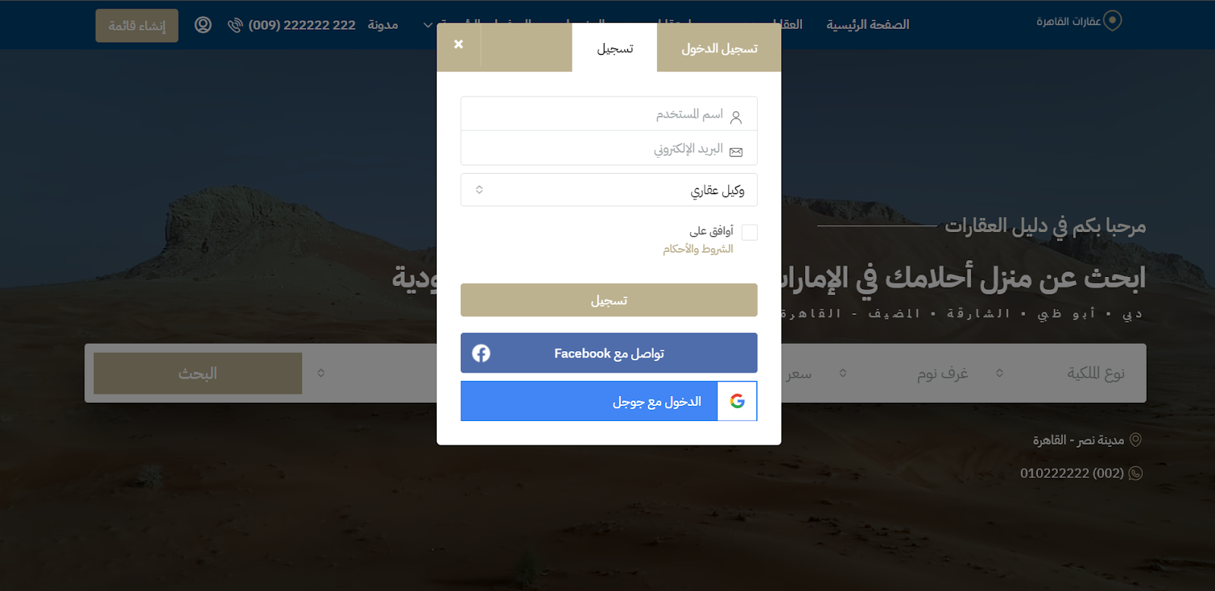
Task: Focus the البريد الإلكتروني email field
Action: 609,148
